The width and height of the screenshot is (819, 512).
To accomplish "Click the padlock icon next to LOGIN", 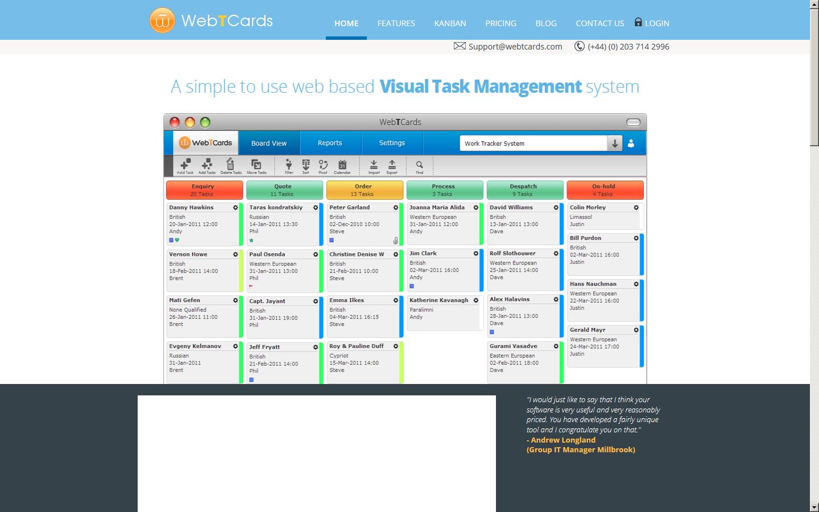I will pos(638,22).
